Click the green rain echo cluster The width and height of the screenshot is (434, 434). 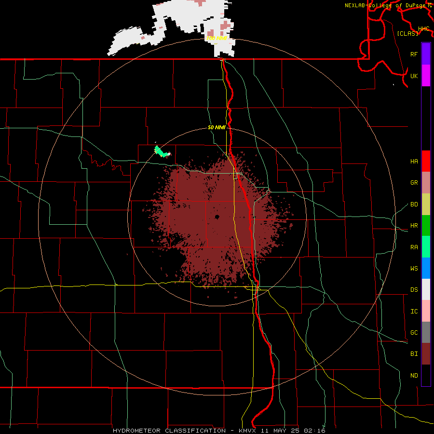[x=162, y=152]
